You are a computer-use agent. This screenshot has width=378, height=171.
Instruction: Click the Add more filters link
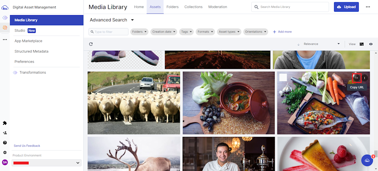285,32
